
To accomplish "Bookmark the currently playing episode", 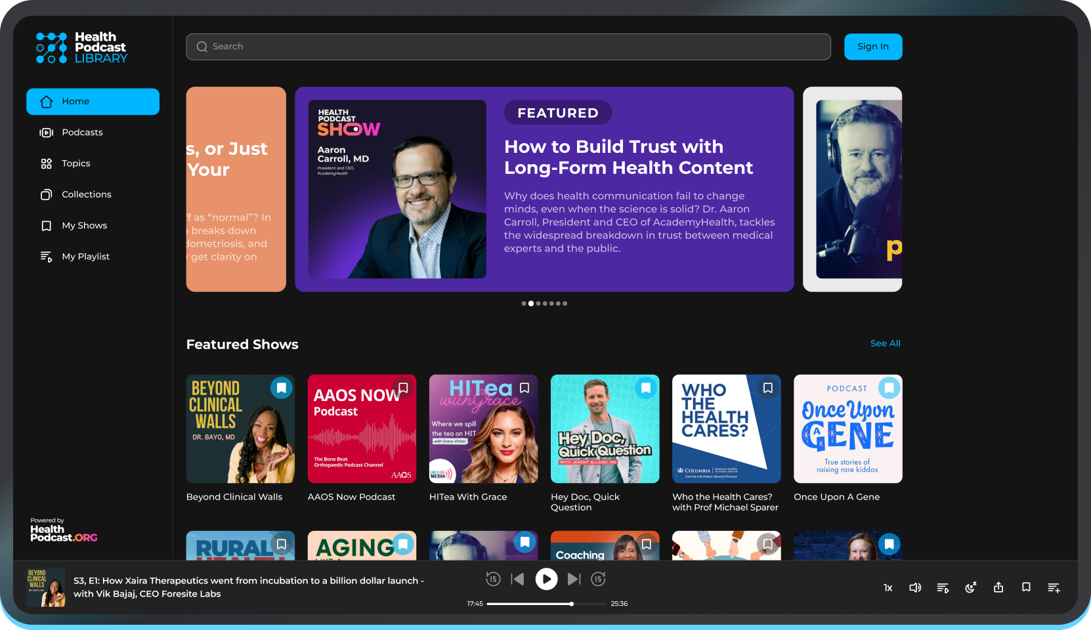I will pos(1026,587).
